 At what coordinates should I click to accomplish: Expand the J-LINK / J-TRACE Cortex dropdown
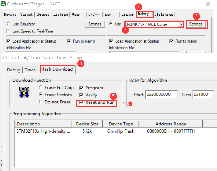181,24
